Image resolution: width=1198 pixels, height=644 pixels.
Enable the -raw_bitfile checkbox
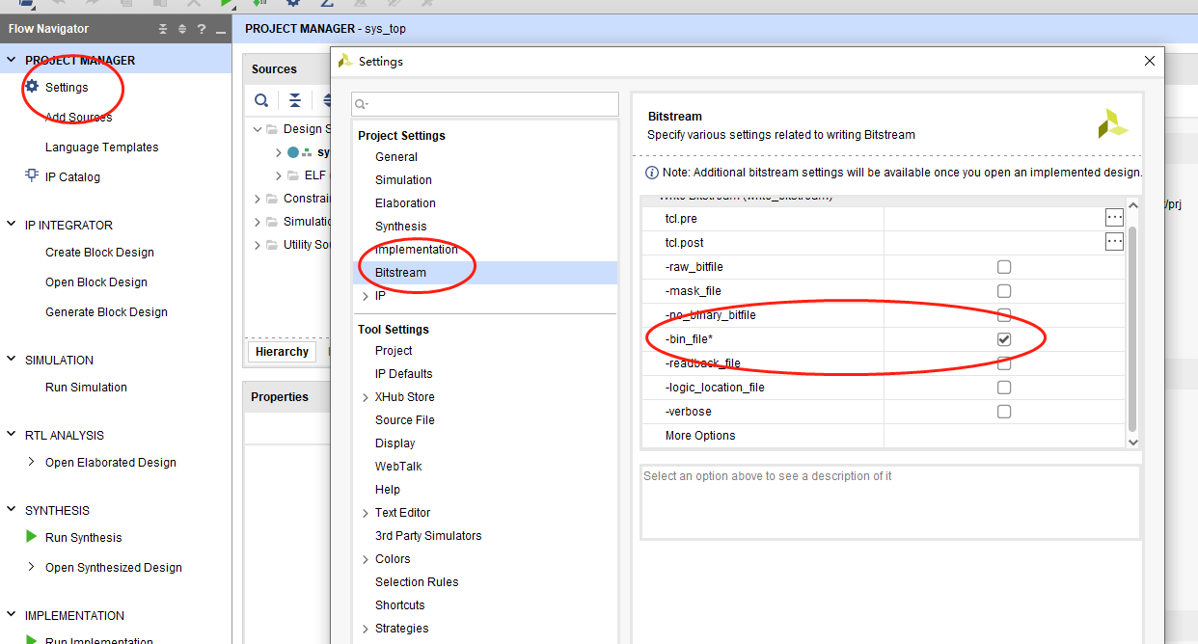click(x=1004, y=267)
